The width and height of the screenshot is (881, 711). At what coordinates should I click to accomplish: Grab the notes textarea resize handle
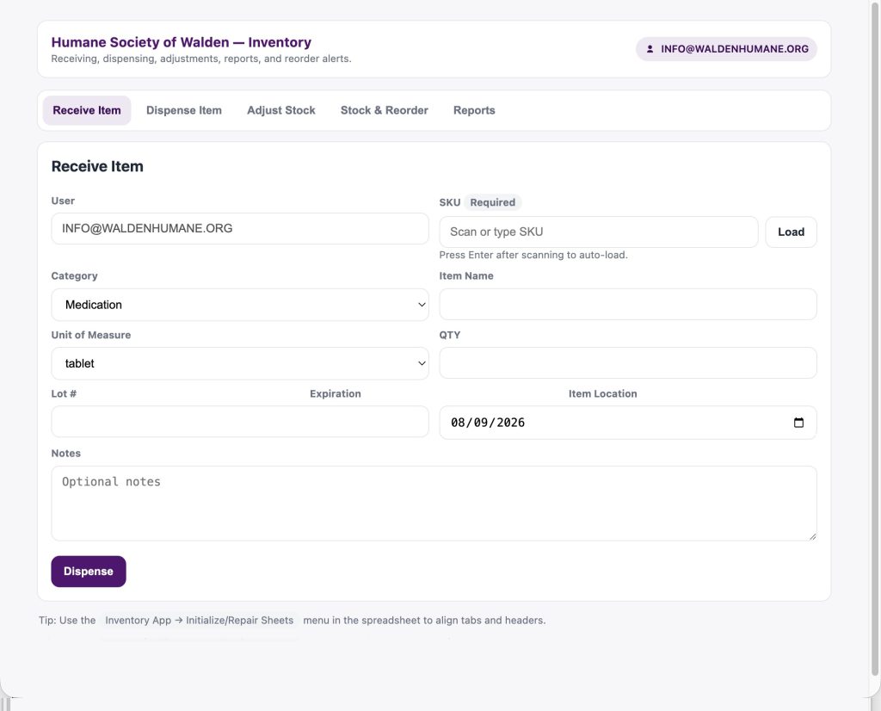pos(812,536)
